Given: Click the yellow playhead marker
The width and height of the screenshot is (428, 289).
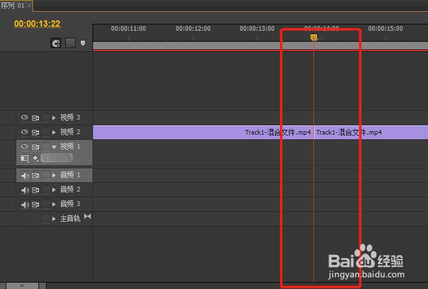Looking at the screenshot, I should click(x=313, y=37).
